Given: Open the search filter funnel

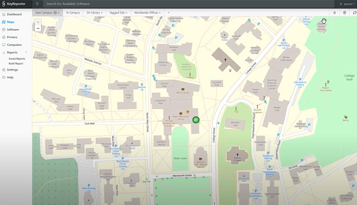Looking at the screenshot, I should click(x=37, y=4).
